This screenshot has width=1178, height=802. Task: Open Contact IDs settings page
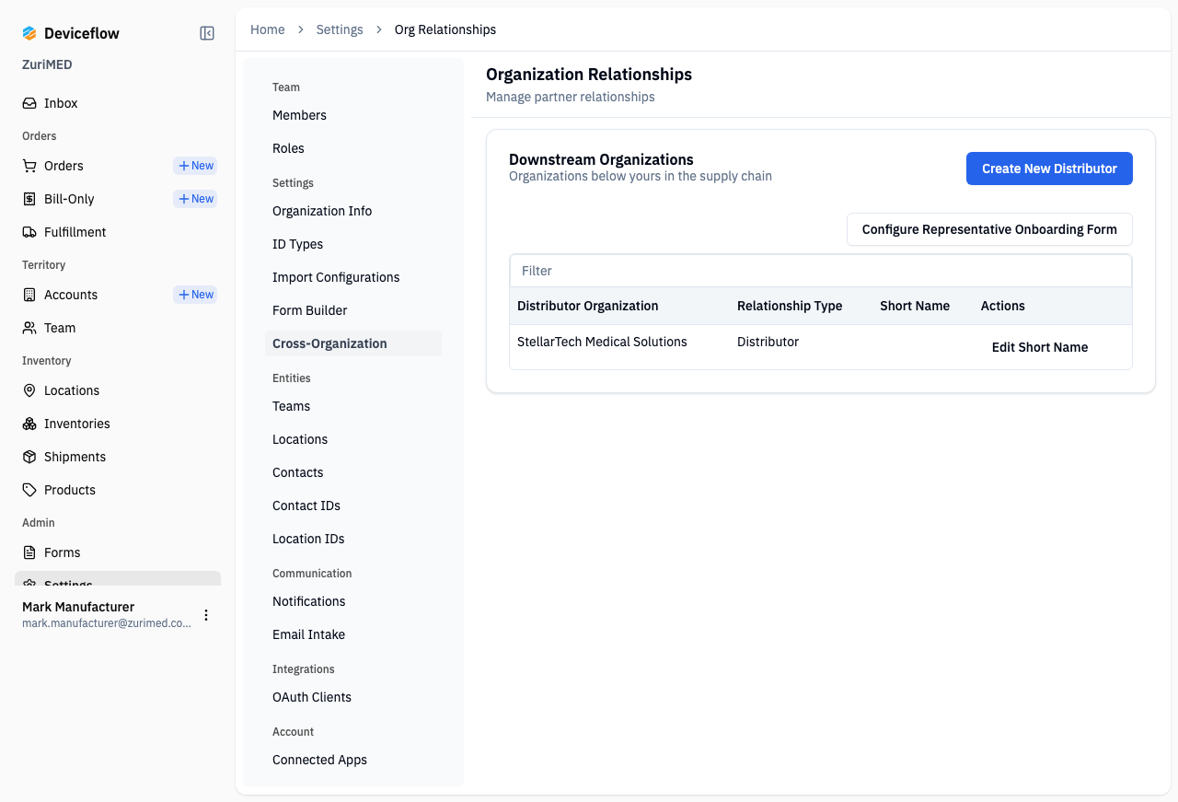(x=353, y=506)
